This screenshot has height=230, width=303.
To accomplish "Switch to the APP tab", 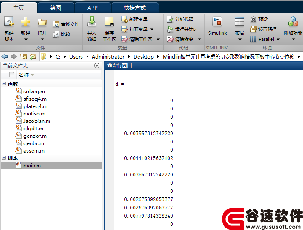I will (93, 8).
